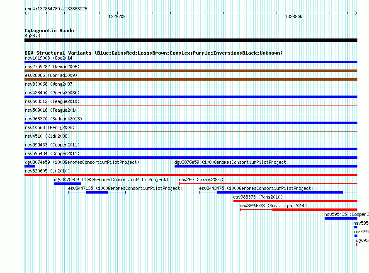Viewport: 369px width, 273px height.
Task: Click the blue bar of nsv595433
Action: (191, 149)
